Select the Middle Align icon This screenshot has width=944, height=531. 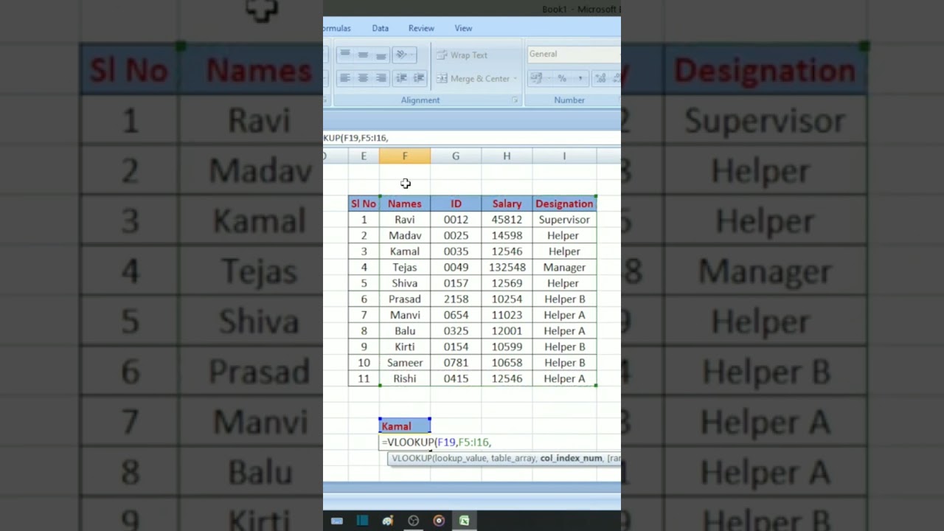pos(363,55)
